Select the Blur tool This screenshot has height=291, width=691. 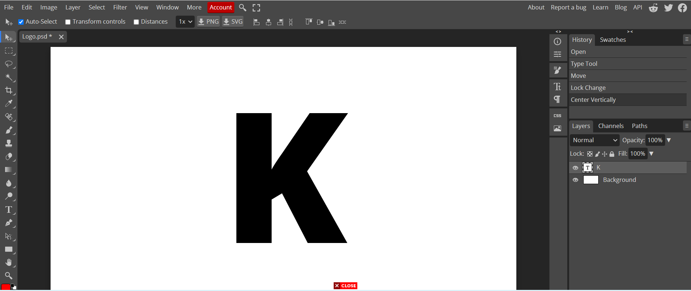pyautogui.click(x=9, y=183)
